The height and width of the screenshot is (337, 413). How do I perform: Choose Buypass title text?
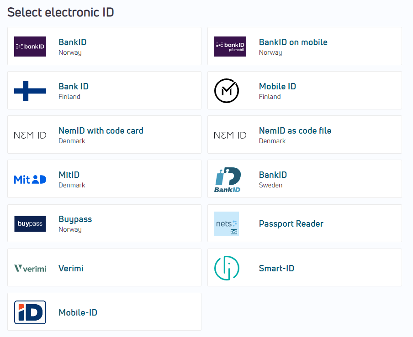[75, 219]
